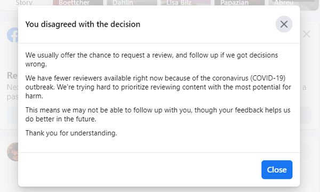The width and height of the screenshot is (320, 192).
Task: Click the faded button peeking out left of the dialog
Action: click(12, 115)
